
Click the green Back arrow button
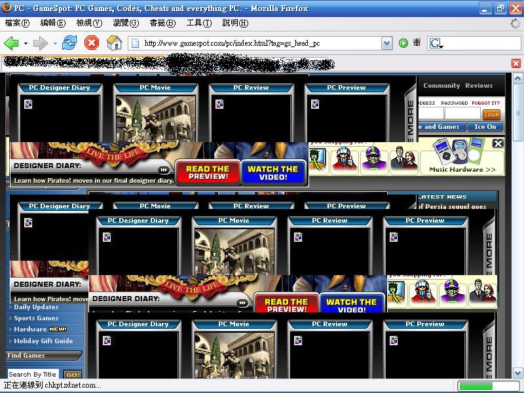point(11,43)
